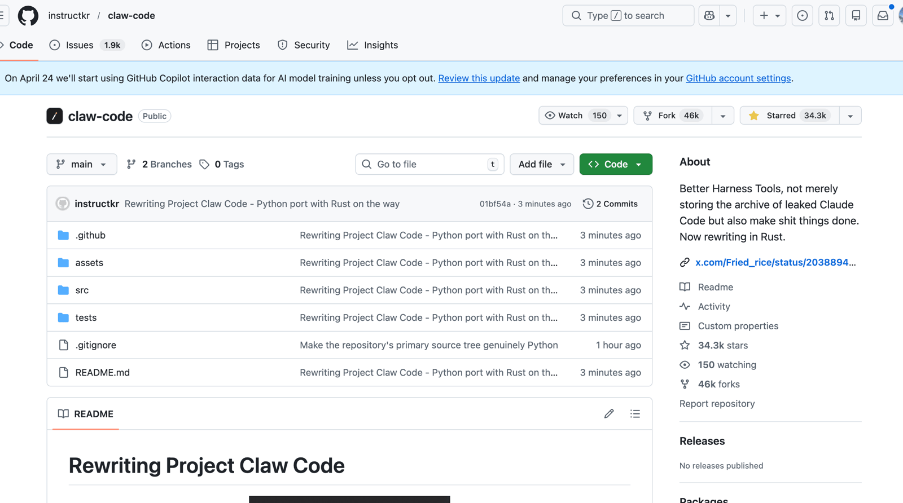Open the Copilot chat icon
The image size is (903, 503).
[x=709, y=16]
